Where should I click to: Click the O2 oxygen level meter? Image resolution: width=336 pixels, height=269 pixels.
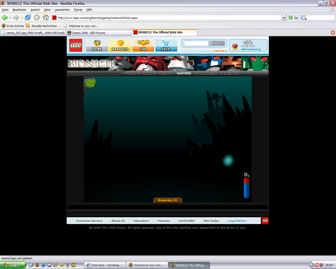246,188
